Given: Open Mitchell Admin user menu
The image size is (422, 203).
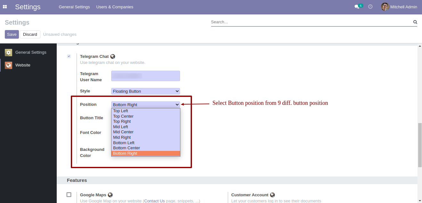Looking at the screenshot, I should [x=399, y=7].
